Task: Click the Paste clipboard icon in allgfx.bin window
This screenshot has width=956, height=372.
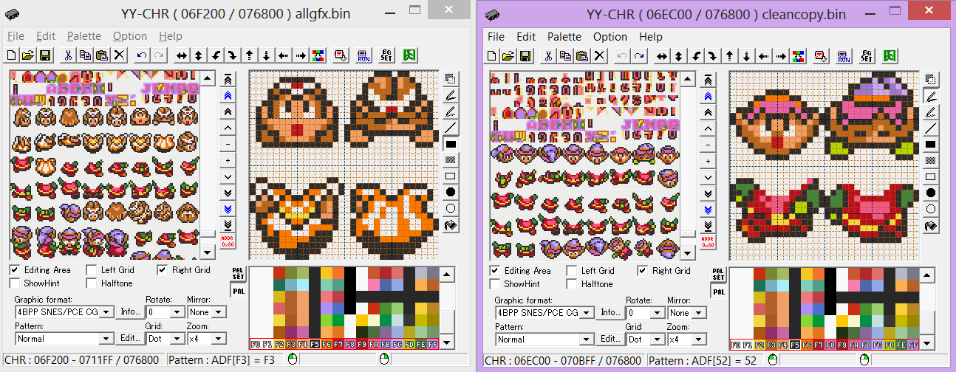Action: pos(102,55)
